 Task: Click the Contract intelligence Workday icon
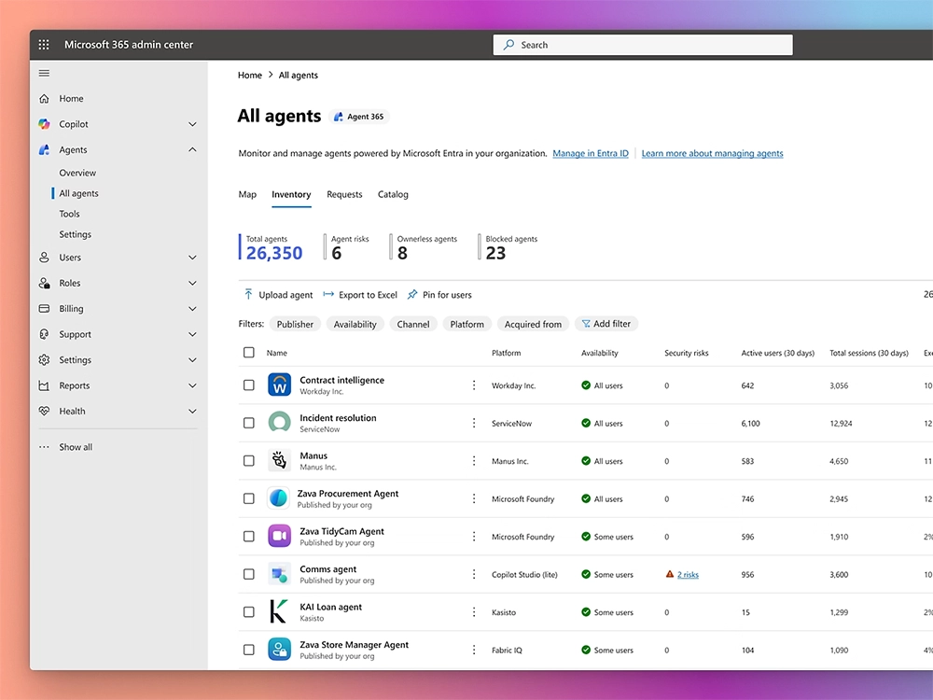tap(279, 385)
